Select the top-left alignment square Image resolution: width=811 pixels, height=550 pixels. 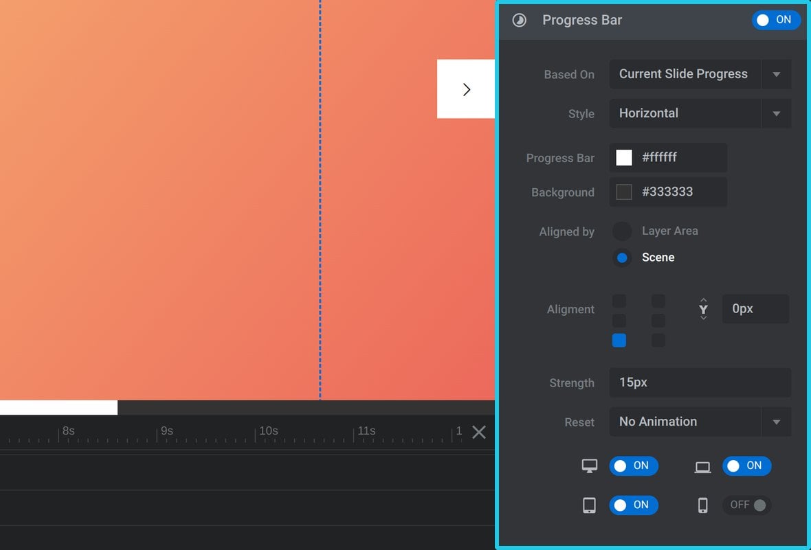[619, 301]
